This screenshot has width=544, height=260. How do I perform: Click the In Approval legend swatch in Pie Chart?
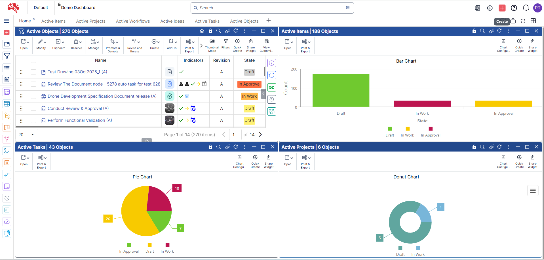coord(129,245)
